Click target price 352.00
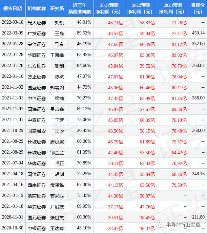Viewport: 207px width, 234px height. (198, 44)
